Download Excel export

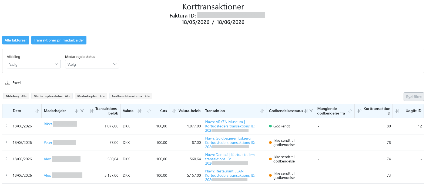click(x=13, y=83)
